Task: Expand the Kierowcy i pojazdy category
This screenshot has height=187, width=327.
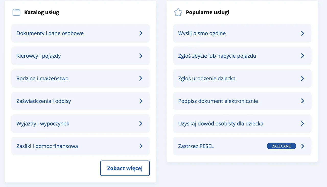Action: [x=80, y=56]
